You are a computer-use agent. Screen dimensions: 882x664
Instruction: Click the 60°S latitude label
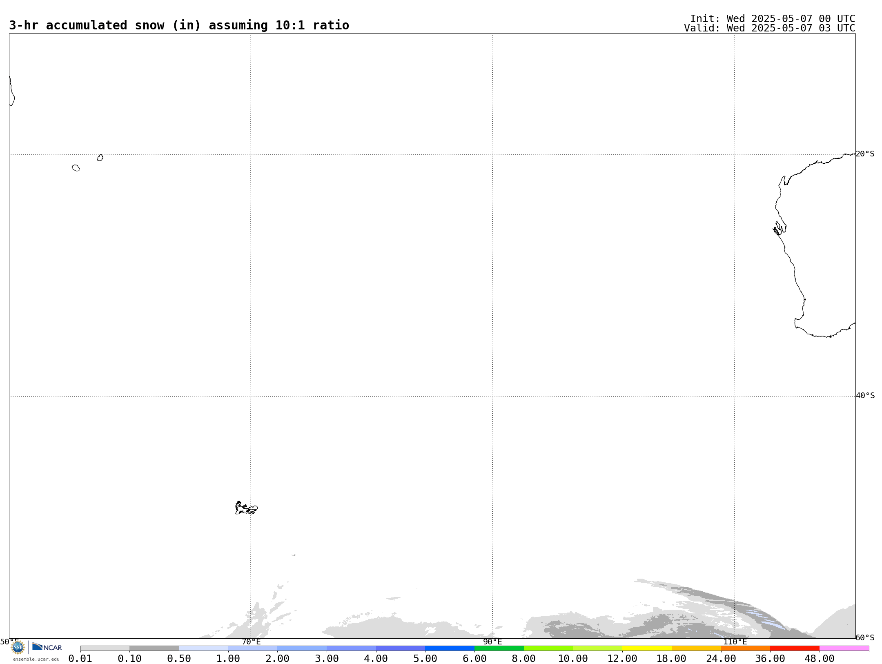865,638
